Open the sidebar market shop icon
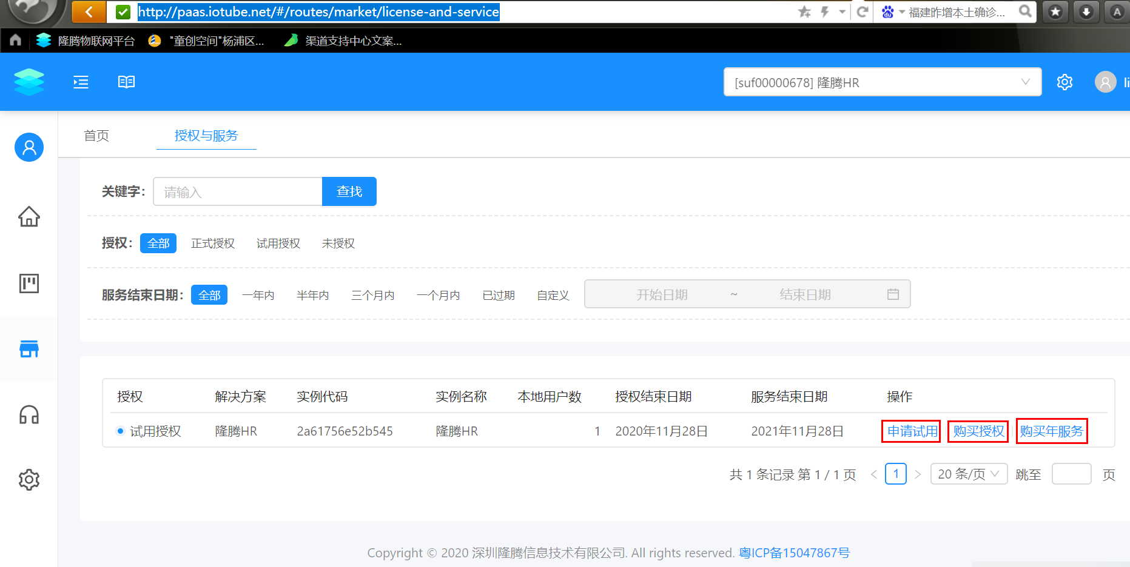This screenshot has width=1130, height=567. 29,349
